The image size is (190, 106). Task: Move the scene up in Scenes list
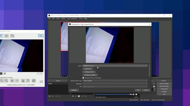coord(56,96)
